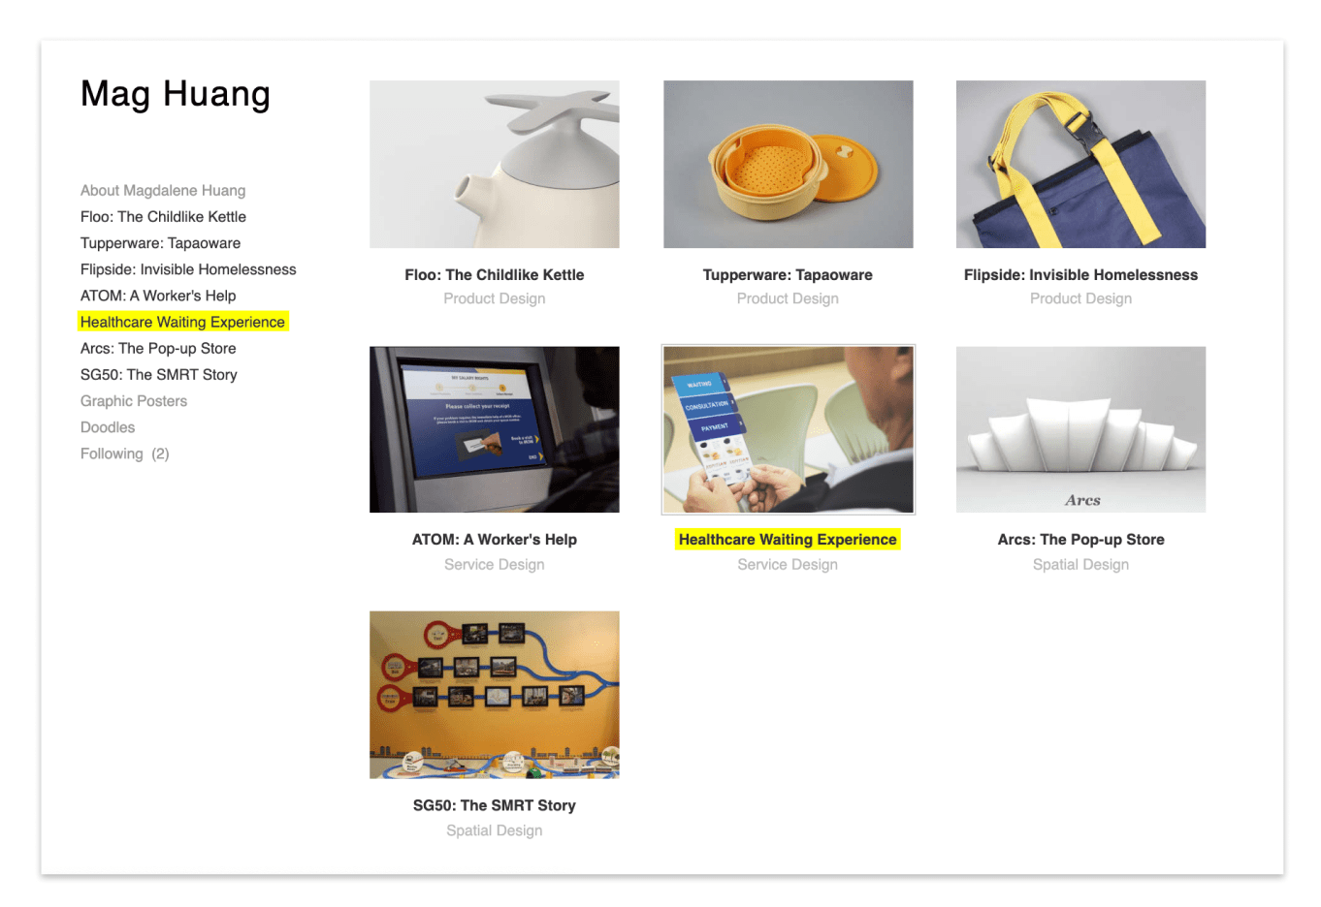Viewport: 1321px width, 907px height.
Task: Open the Following (2) link
Action: point(125,453)
